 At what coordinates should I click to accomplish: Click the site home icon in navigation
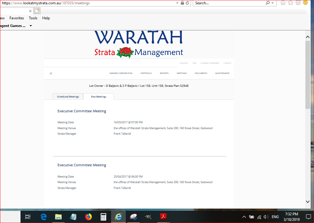pos(51,73)
